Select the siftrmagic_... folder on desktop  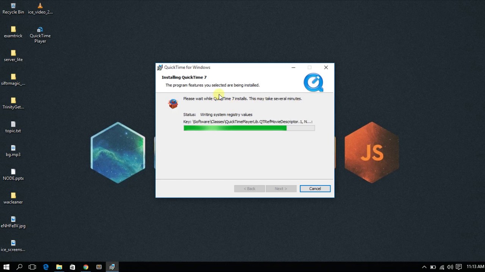[x=13, y=80]
